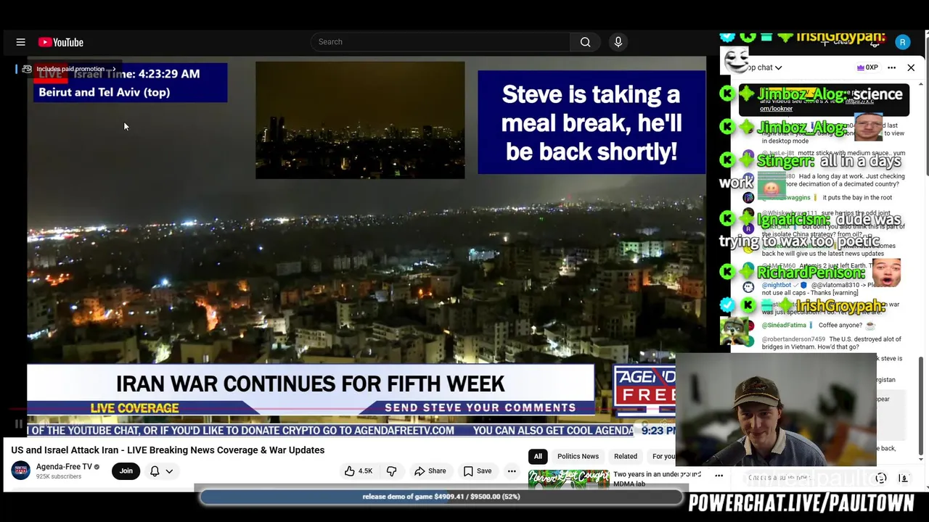
Task: Open the 0XP crown badge
Action: point(867,67)
